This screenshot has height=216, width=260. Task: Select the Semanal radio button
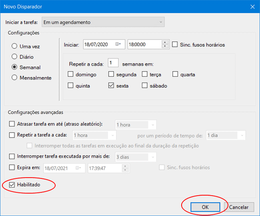point(15,67)
